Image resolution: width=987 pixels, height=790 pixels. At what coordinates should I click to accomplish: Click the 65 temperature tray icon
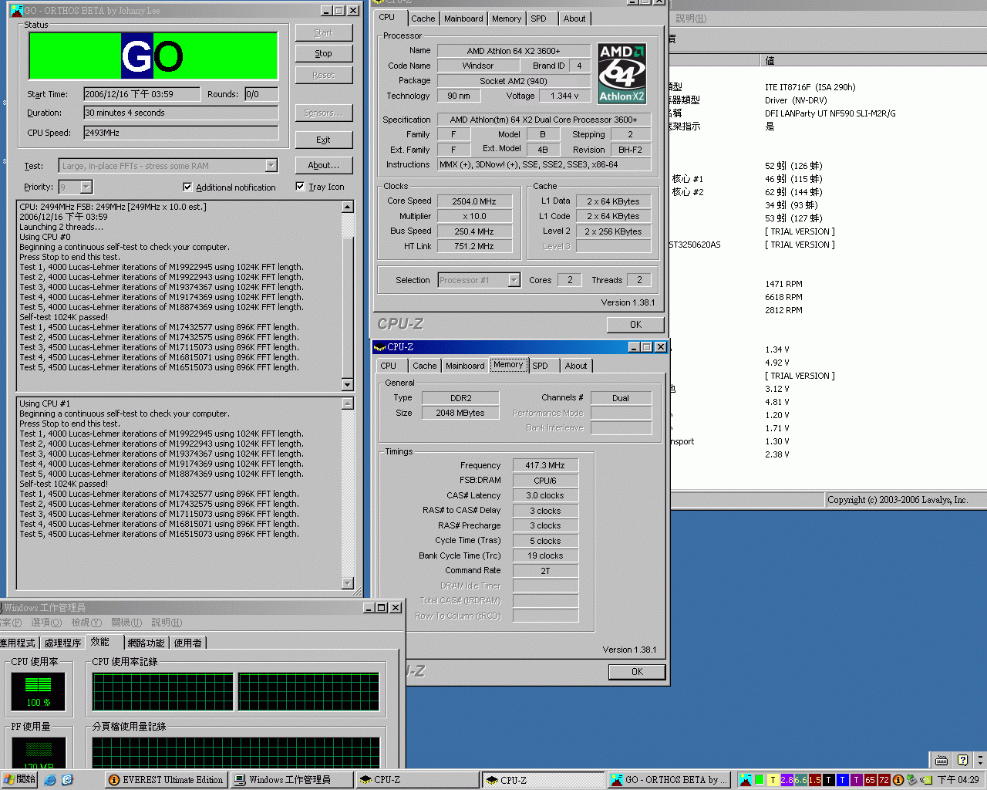point(871,780)
